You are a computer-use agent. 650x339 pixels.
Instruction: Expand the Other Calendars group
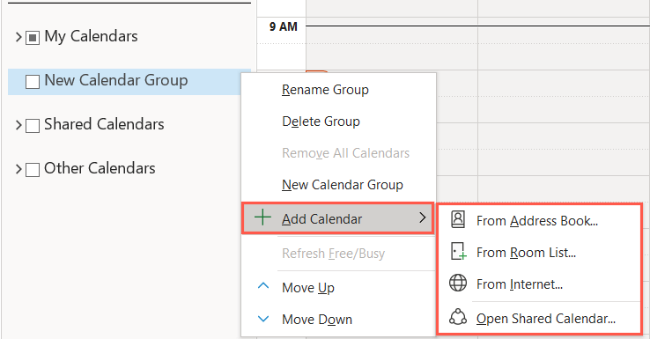coord(18,169)
